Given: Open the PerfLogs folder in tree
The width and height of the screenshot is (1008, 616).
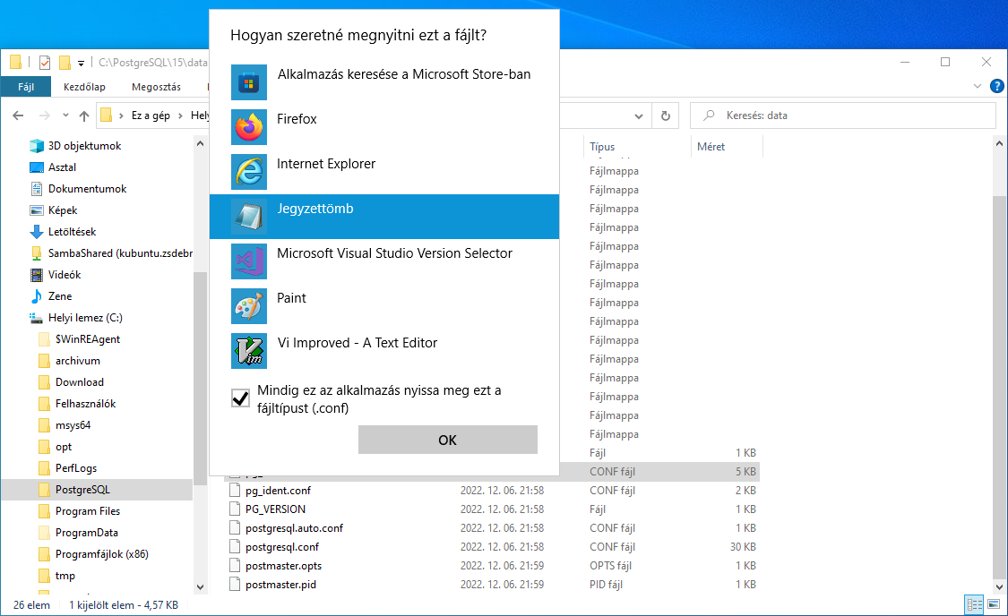Looking at the screenshot, I should 76,468.
